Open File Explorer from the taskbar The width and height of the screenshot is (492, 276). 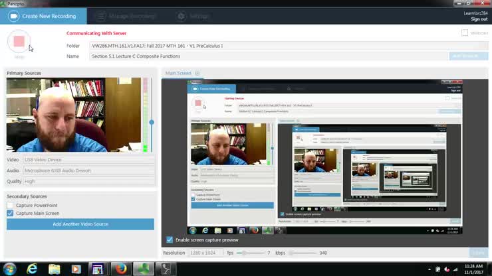tap(54, 269)
